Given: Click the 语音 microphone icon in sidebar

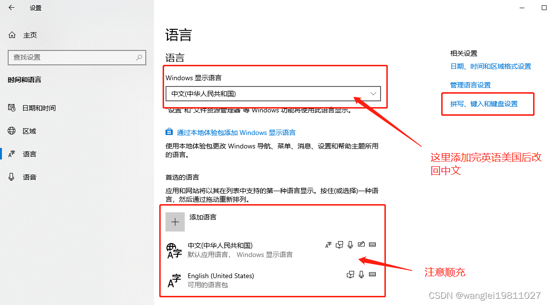Looking at the screenshot, I should point(12,177).
